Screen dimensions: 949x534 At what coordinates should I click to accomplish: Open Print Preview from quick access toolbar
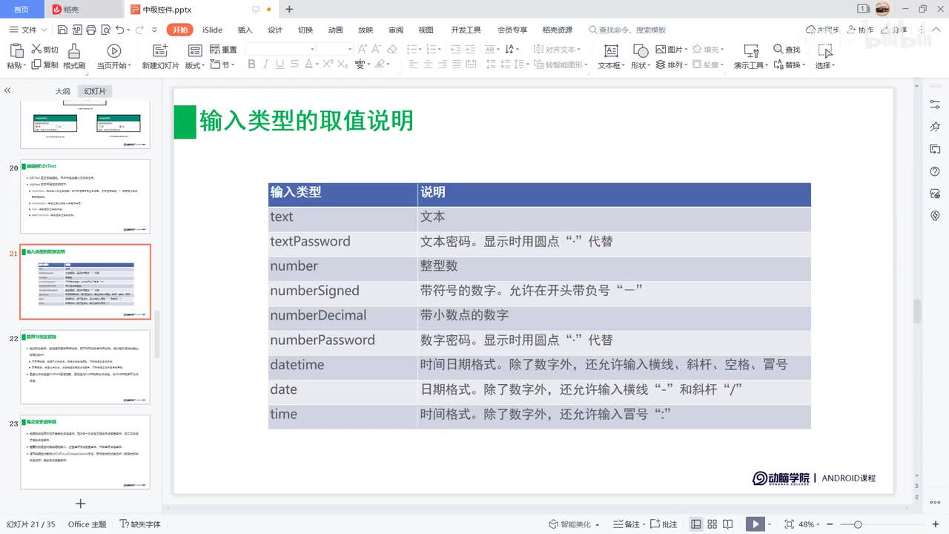coord(105,30)
